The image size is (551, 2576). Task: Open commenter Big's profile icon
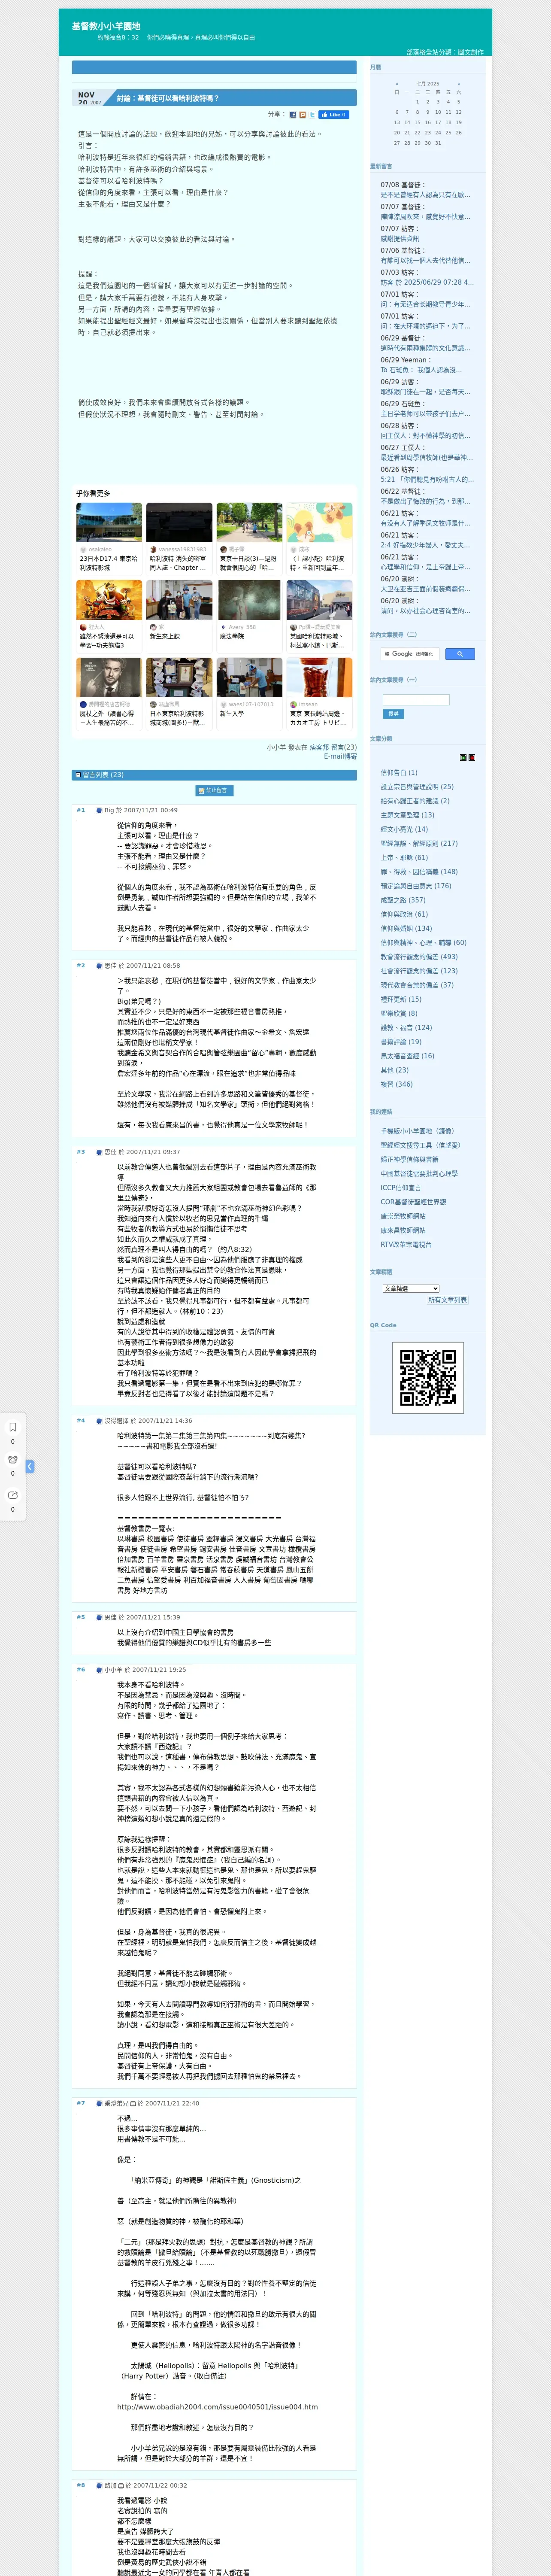[x=100, y=810]
